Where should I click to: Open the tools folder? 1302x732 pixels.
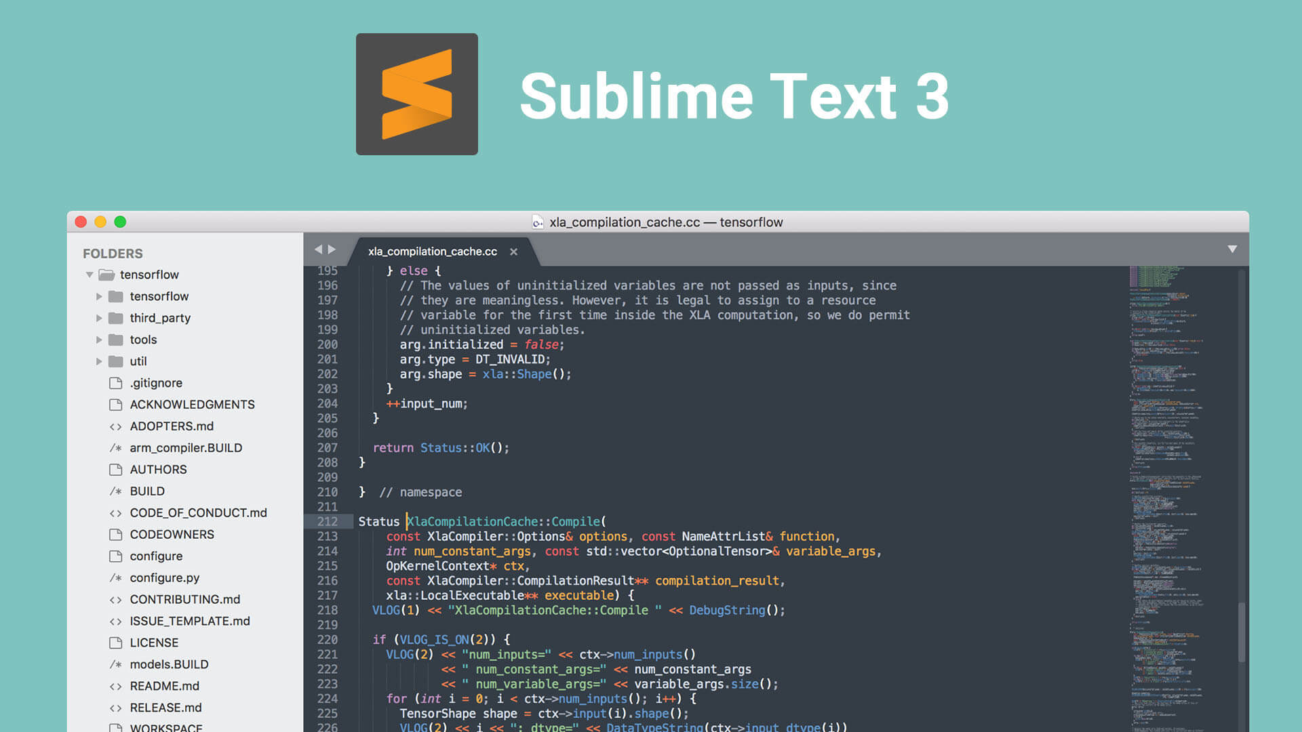pyautogui.click(x=143, y=340)
